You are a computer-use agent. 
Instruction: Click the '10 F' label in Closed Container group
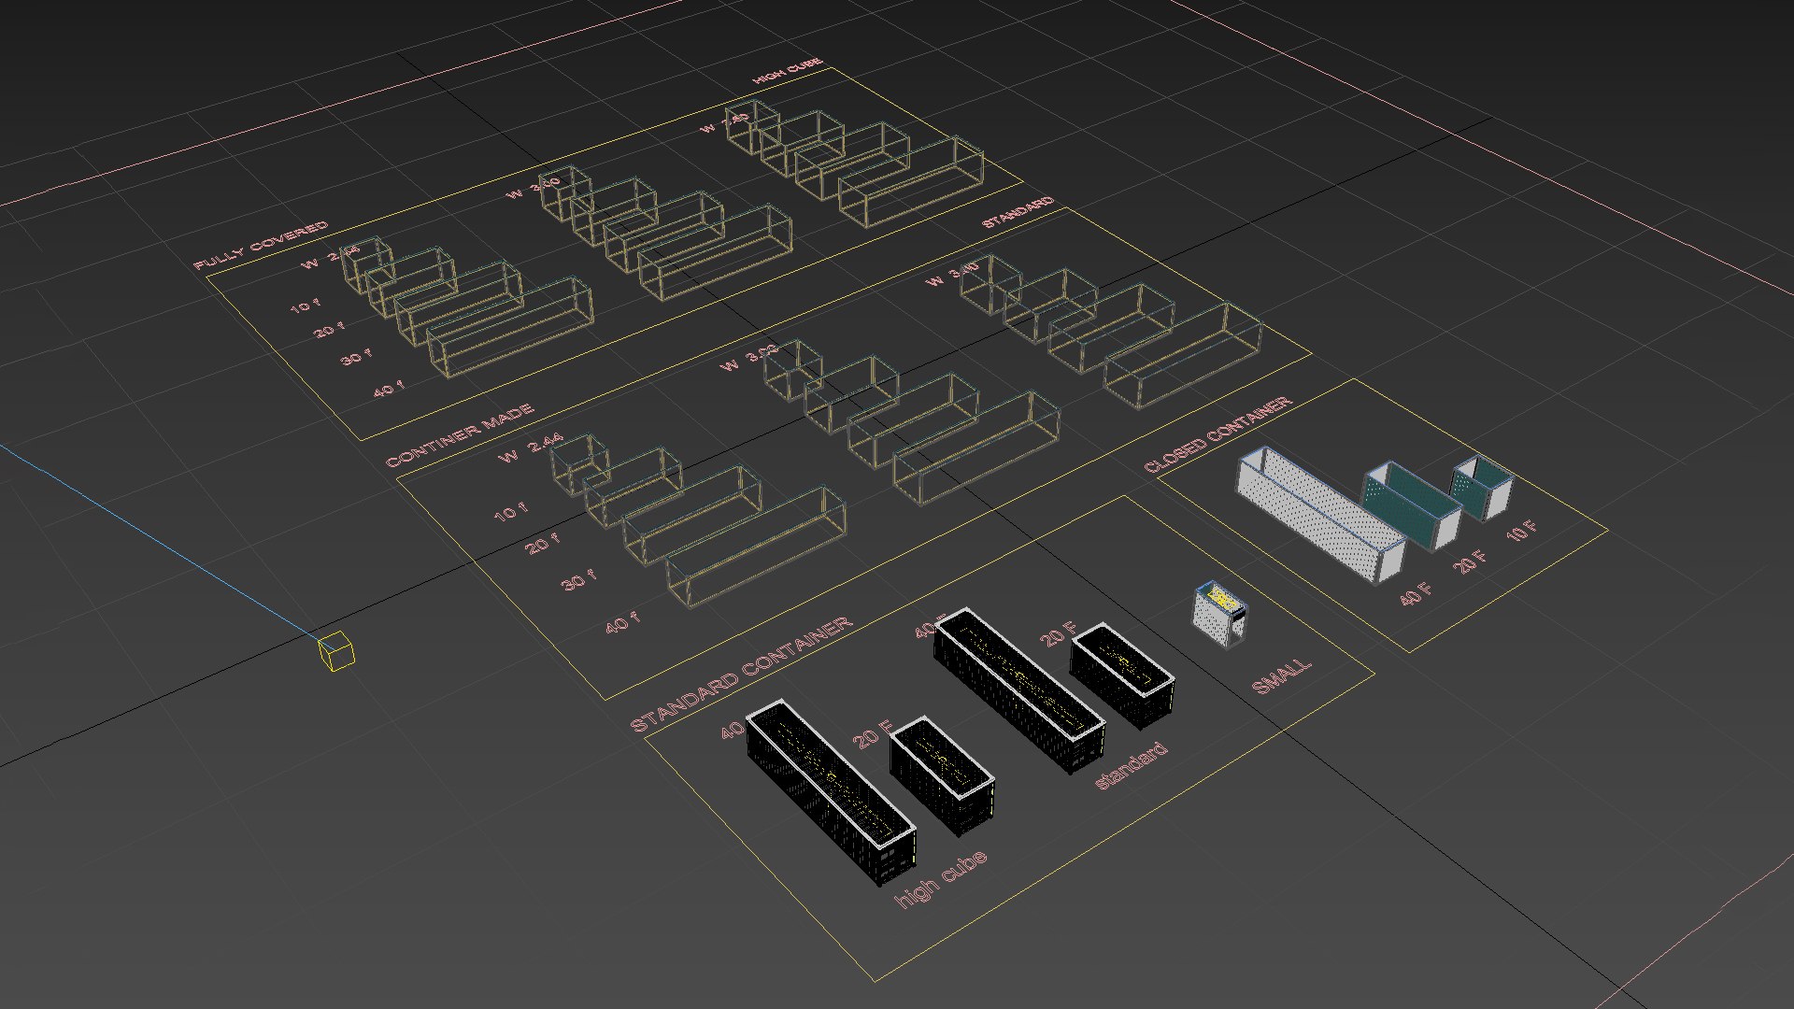point(1521,530)
